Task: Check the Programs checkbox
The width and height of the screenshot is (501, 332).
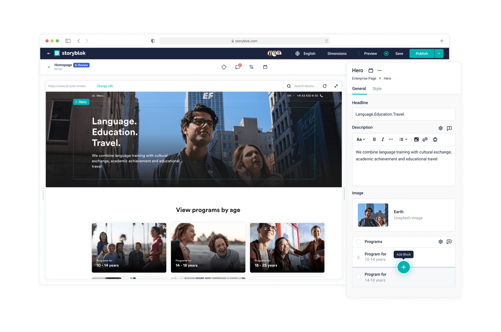Action: tap(359, 242)
